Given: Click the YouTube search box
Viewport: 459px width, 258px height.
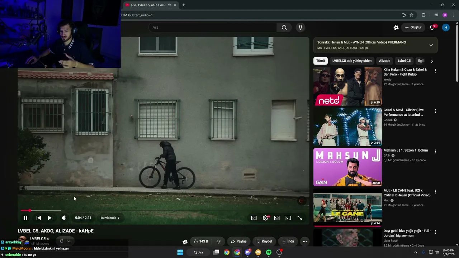Looking at the screenshot, I should pyautogui.click(x=213, y=27).
